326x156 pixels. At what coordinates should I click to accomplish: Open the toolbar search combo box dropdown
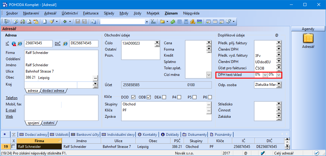pos(147,21)
